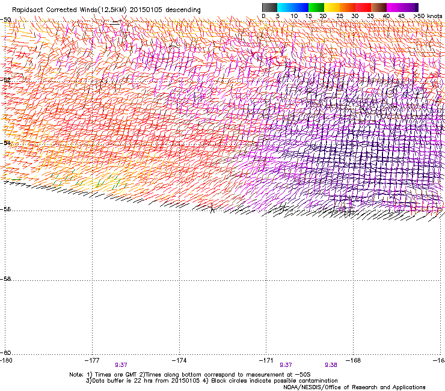Click the 9:38 time stamp label

click(x=331, y=365)
